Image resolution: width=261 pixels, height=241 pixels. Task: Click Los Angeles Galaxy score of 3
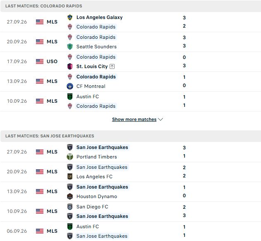184,18
